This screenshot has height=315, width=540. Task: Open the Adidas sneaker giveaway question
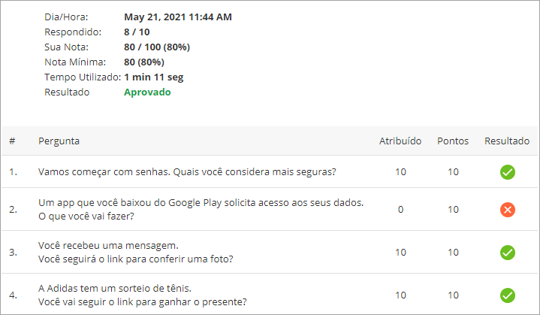click(x=142, y=295)
